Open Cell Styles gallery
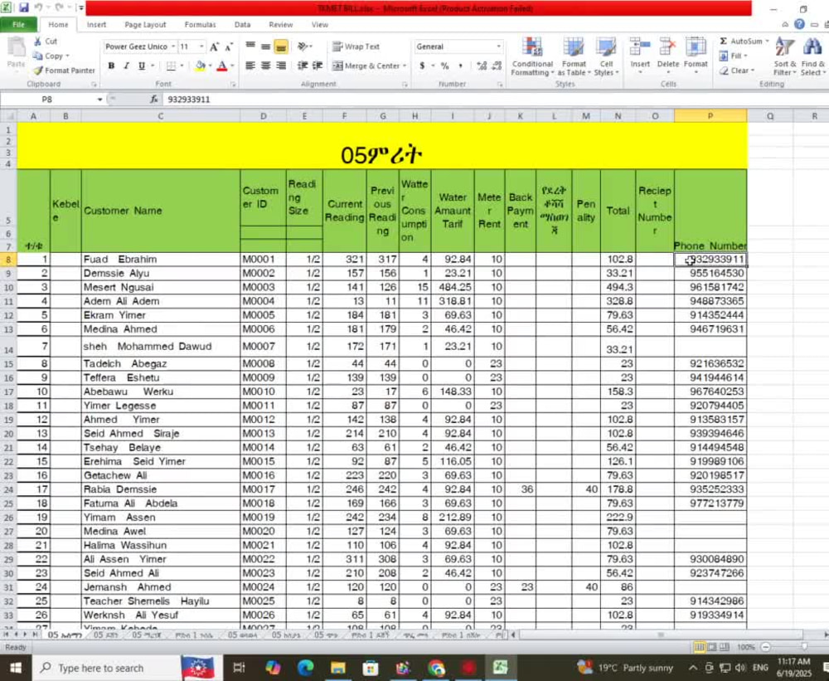The height and width of the screenshot is (681, 829). point(606,57)
